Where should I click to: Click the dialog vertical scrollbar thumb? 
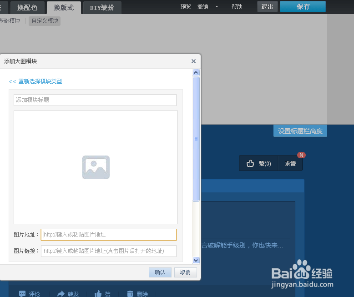point(196,139)
